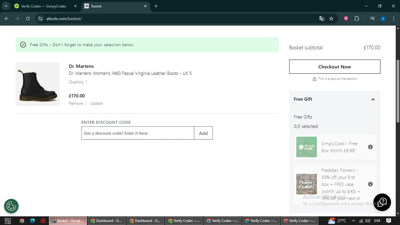Go back to previous page
The height and width of the screenshot is (225, 400).
tap(7, 19)
